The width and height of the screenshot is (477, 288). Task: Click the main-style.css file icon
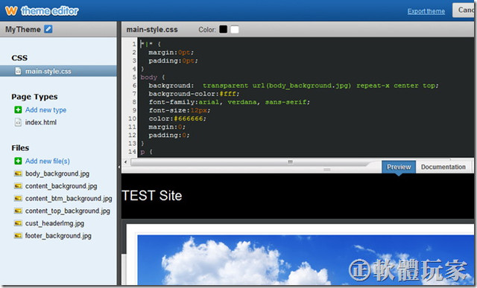point(18,71)
